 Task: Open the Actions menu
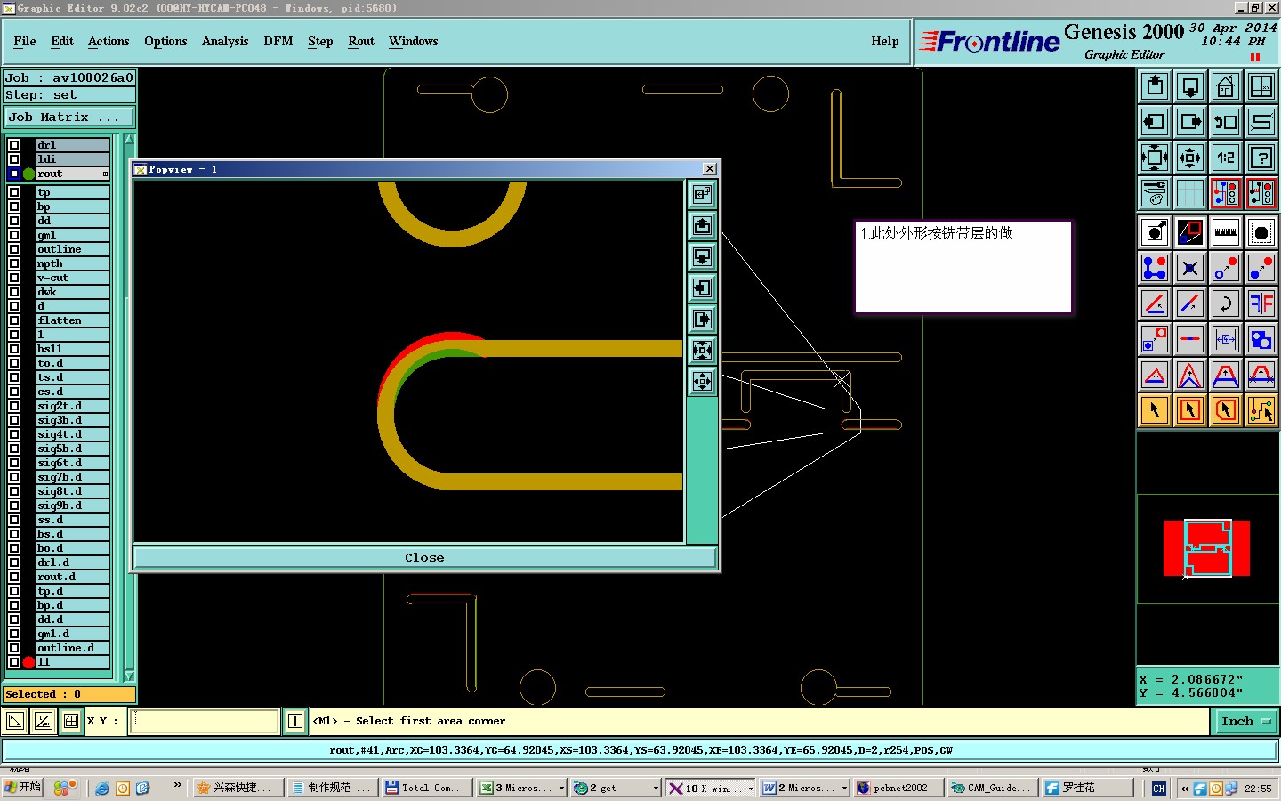(109, 42)
